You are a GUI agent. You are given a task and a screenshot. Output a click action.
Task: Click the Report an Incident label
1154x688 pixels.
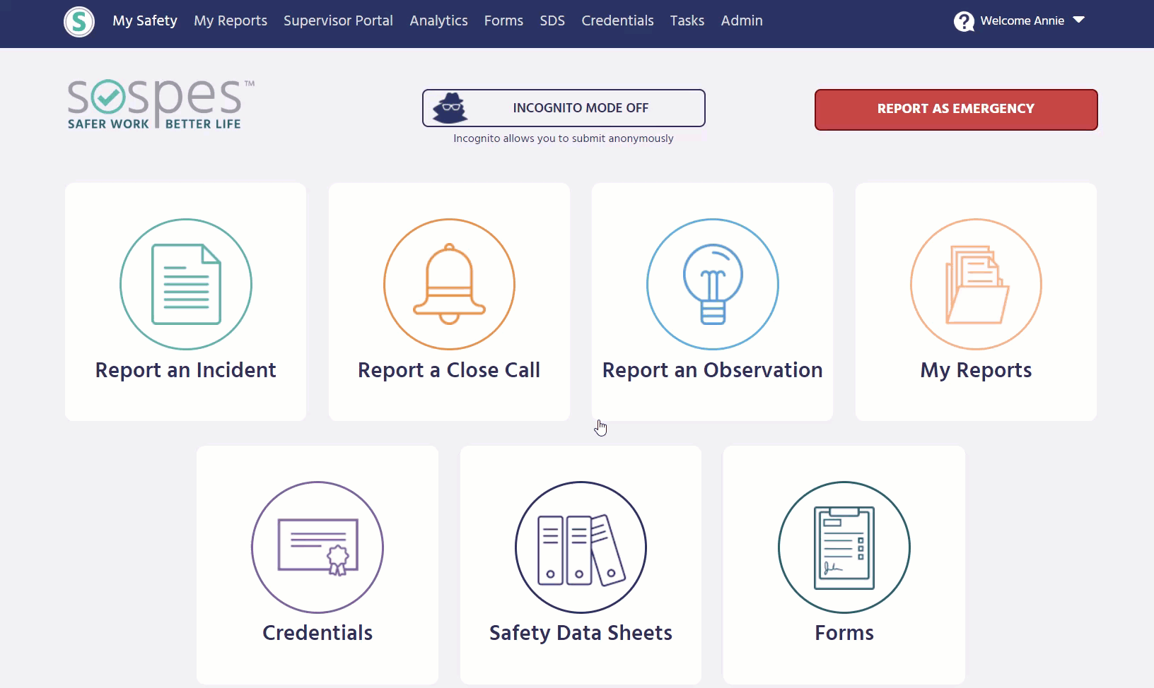[185, 370]
